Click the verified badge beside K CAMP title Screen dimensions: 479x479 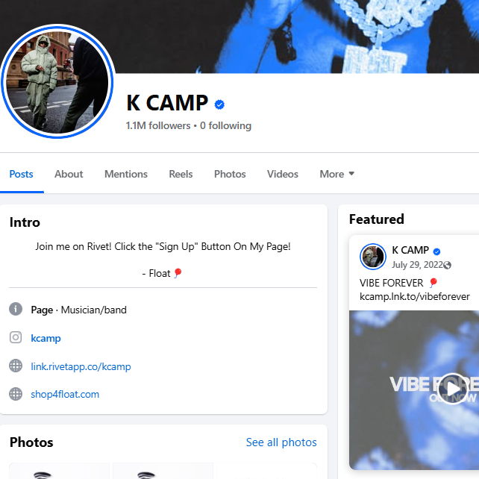[x=219, y=104]
